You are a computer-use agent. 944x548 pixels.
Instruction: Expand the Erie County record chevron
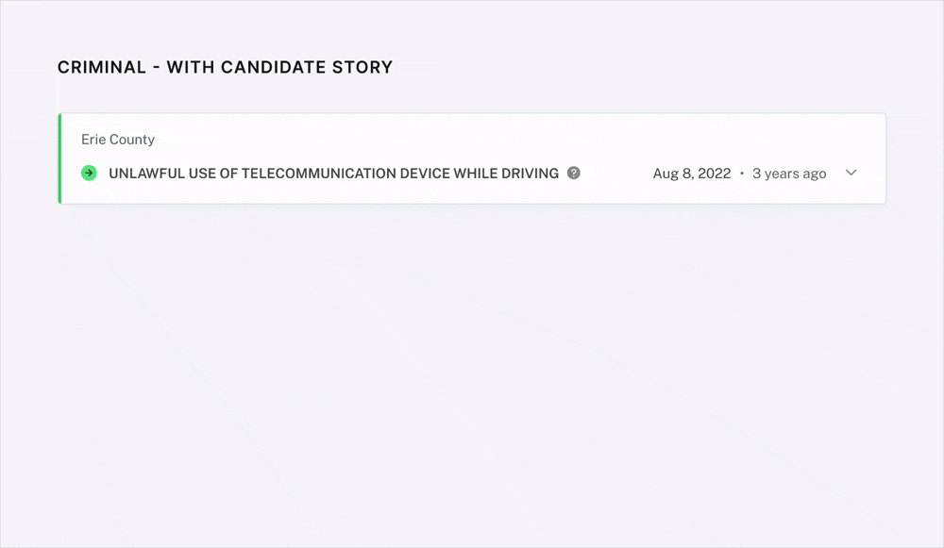point(851,174)
